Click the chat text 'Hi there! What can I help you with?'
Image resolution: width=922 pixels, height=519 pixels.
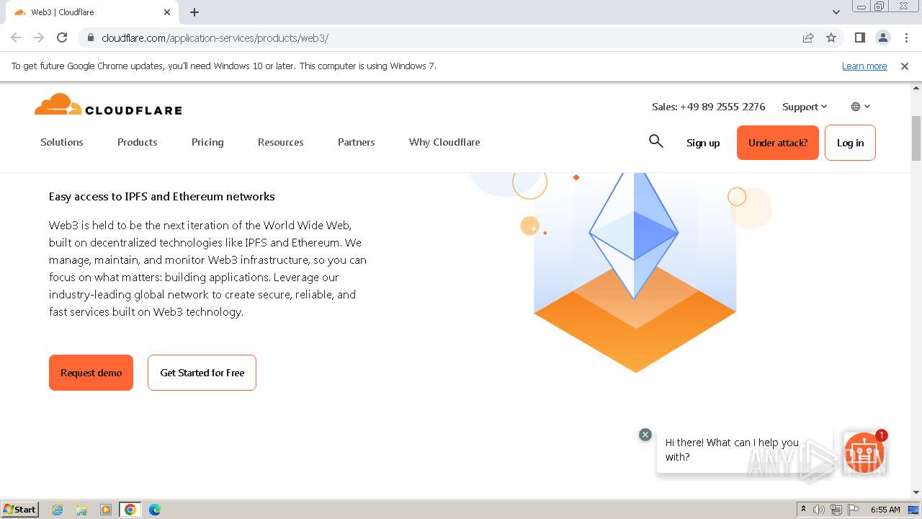732,450
